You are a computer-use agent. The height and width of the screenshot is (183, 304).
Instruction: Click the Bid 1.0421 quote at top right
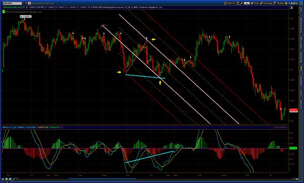[291, 4]
